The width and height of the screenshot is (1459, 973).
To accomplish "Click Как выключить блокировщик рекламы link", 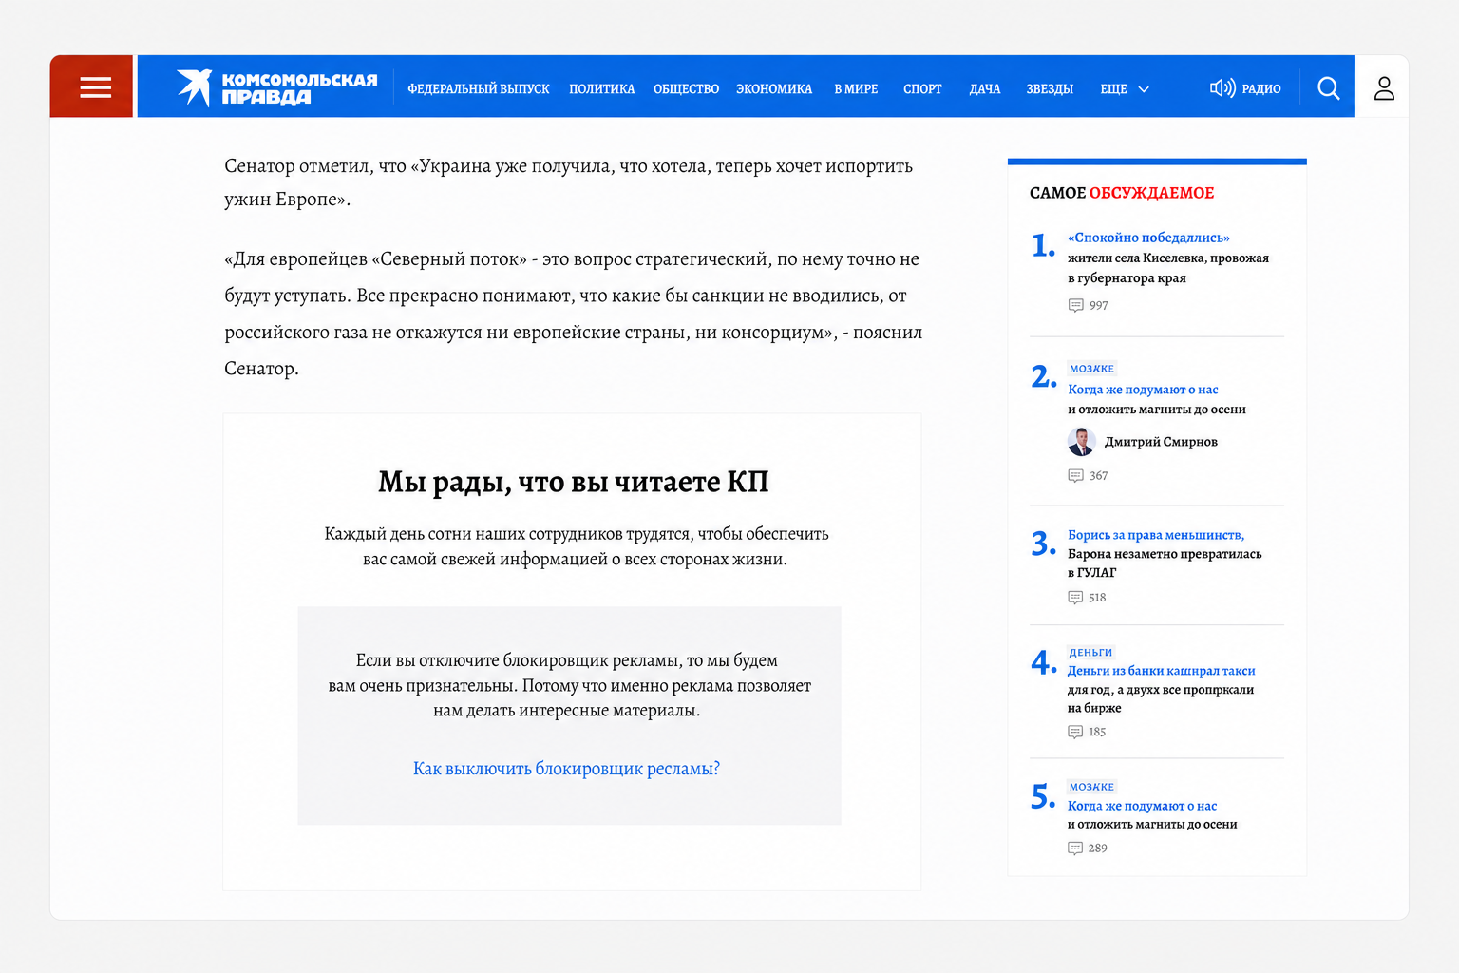I will tap(566, 769).
